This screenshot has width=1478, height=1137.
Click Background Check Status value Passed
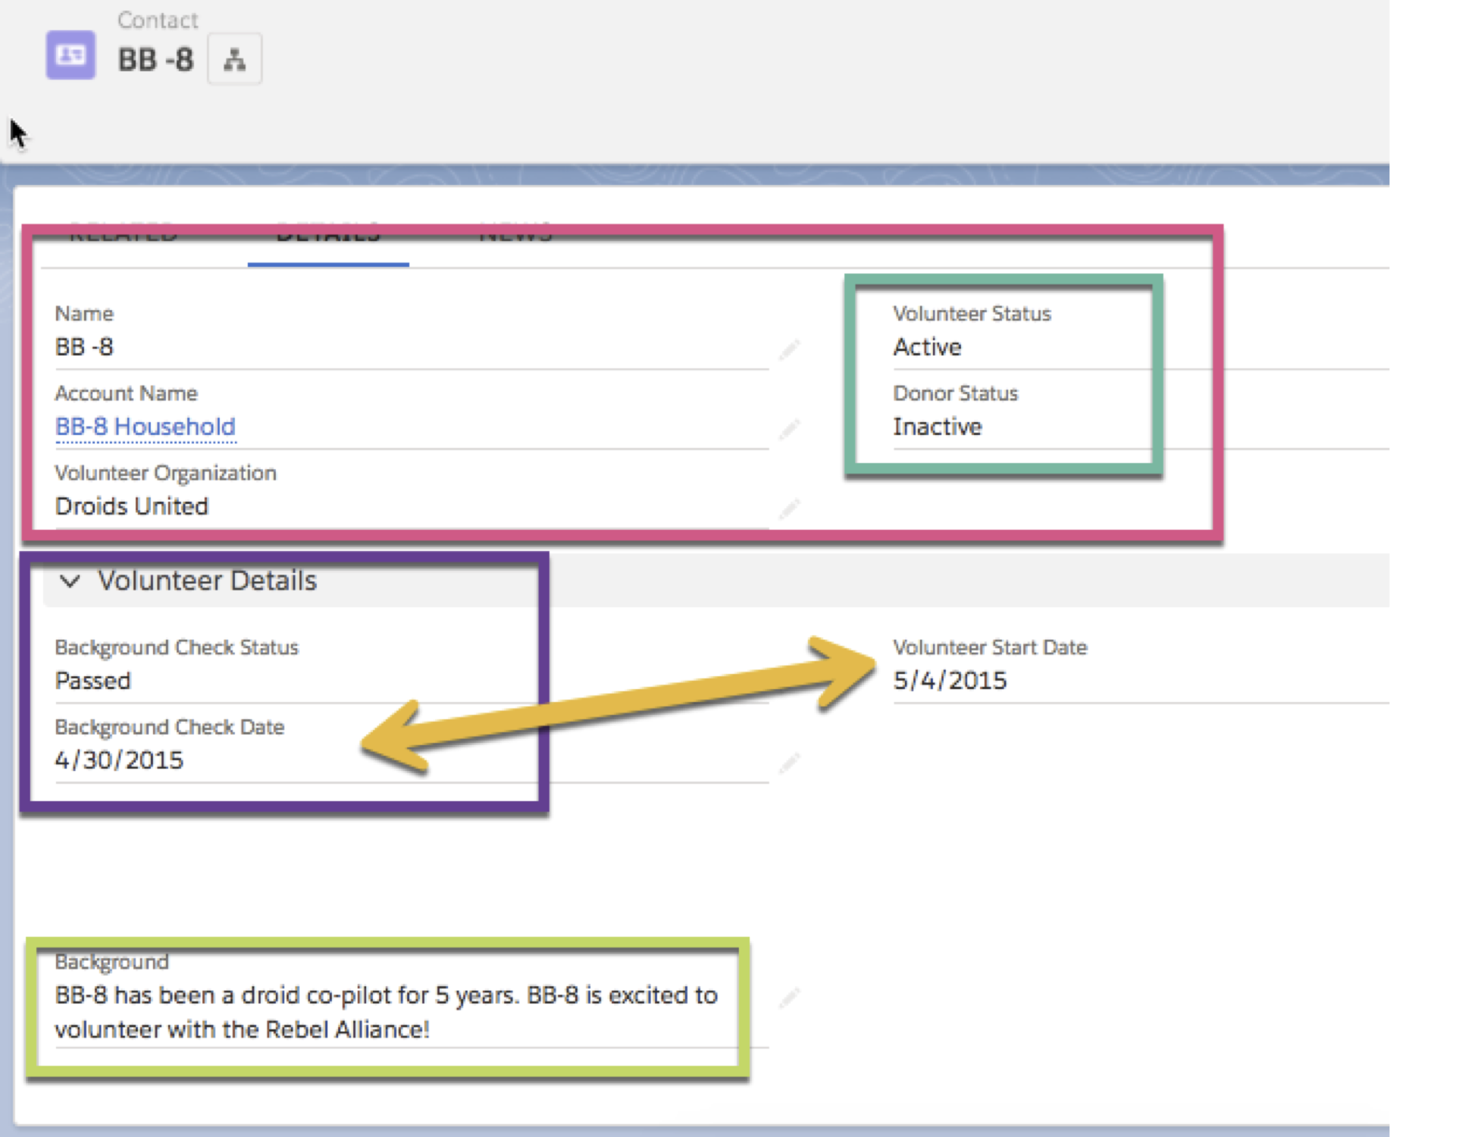(x=92, y=681)
